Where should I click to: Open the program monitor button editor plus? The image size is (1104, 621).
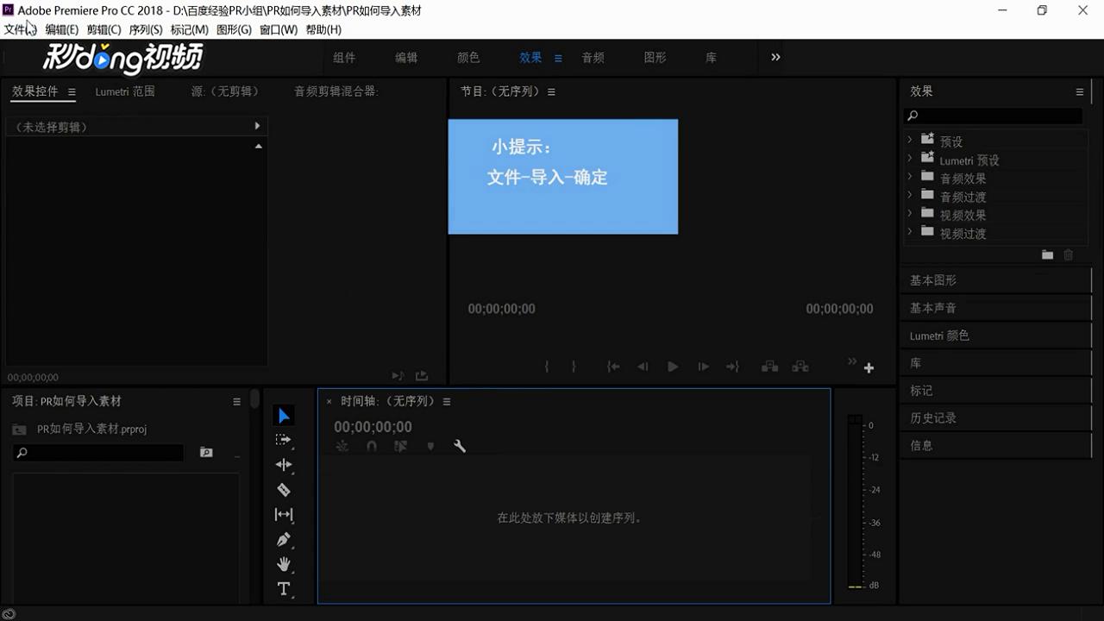(x=869, y=368)
